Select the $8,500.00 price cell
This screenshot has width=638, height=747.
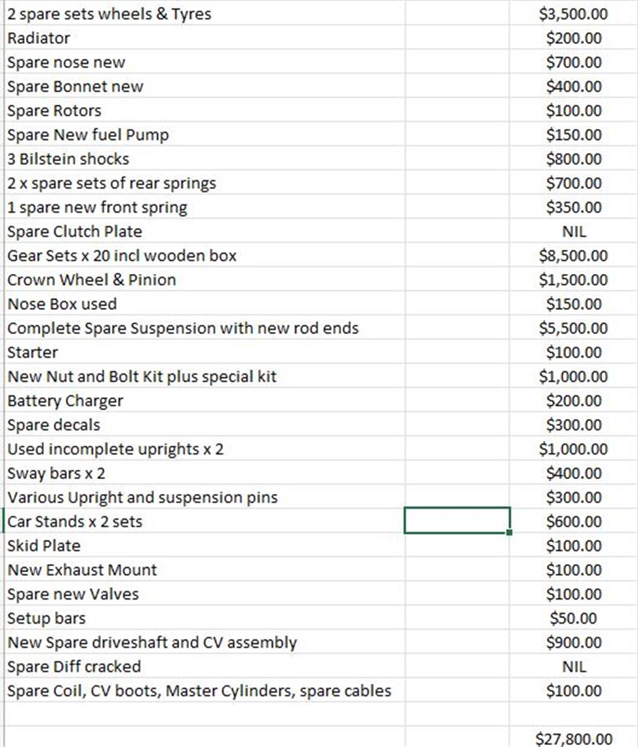point(573,256)
